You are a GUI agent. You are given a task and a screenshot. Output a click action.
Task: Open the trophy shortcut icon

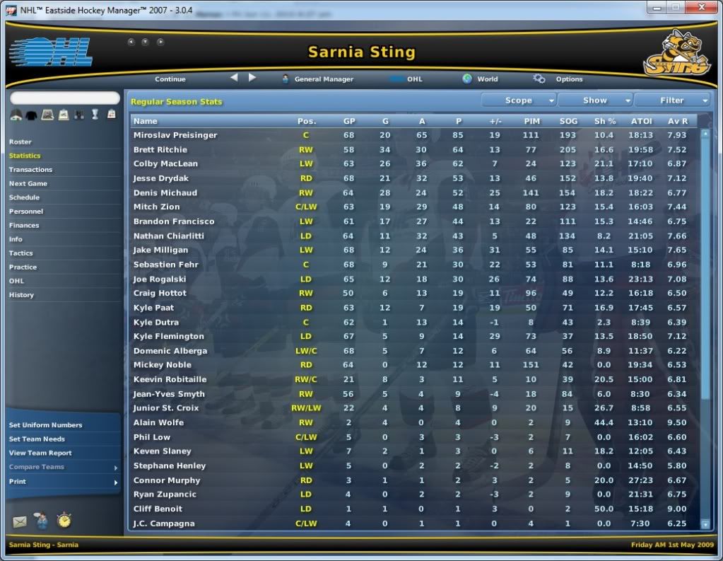tap(95, 115)
